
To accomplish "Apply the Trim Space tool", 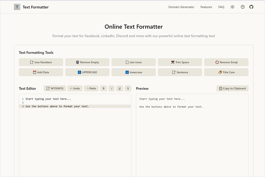I will click(x=180, y=62).
